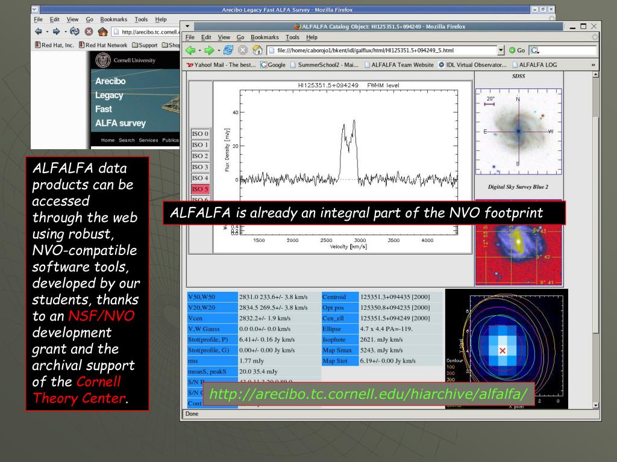Click page icon in Catalog window URL bar
The height and width of the screenshot is (462, 617).
tap(272, 51)
